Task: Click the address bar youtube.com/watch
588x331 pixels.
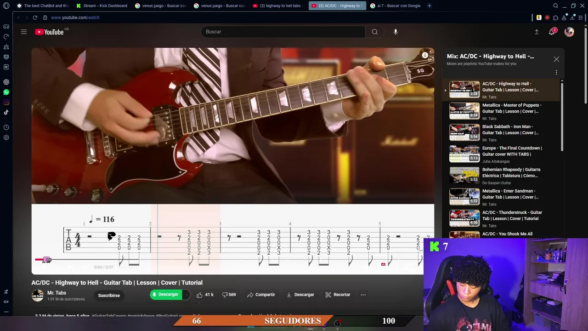Action: (x=75, y=17)
